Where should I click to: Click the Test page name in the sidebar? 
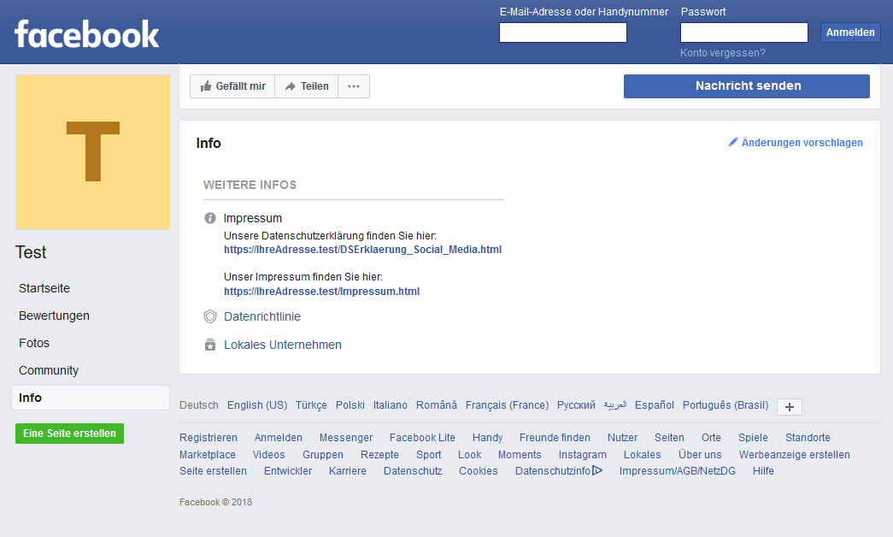[x=31, y=252]
